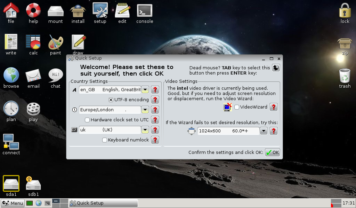Click the Quick Setup taskbar entry
Screen dimensions: 356x208
click(103, 203)
